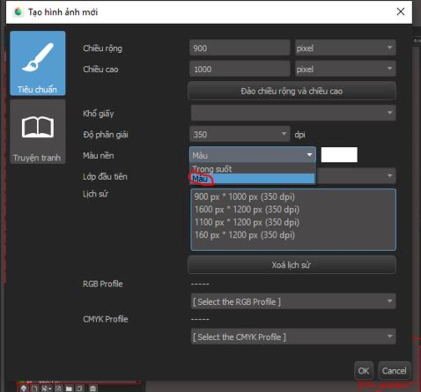Open the Chiều rộng pixel unit dropdown
421x392 pixels.
pyautogui.click(x=345, y=48)
